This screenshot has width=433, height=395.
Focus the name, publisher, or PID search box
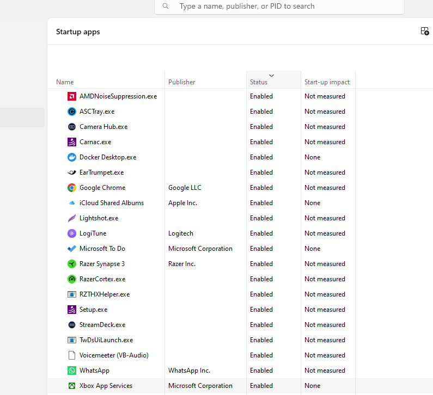279,7
